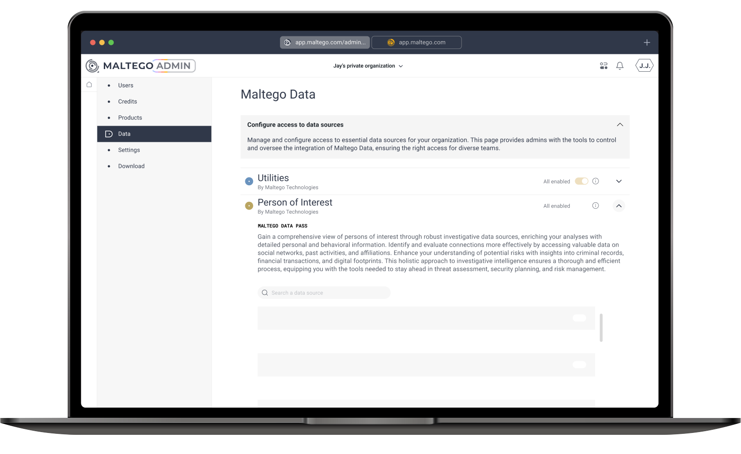741x454 pixels.
Task: Collapse the Person of Interest section
Action: point(619,206)
